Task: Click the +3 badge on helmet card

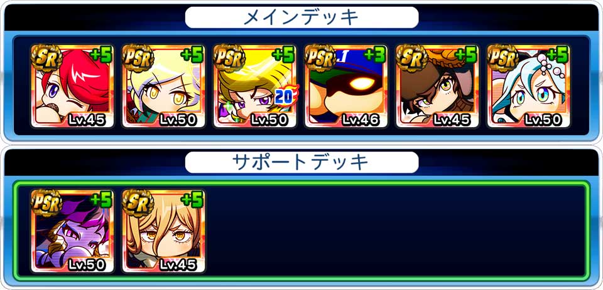Action: tap(374, 55)
